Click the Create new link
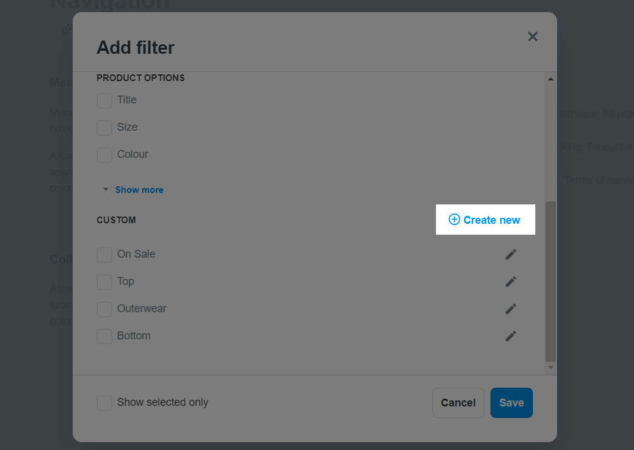This screenshot has height=450, width=634. click(x=485, y=220)
